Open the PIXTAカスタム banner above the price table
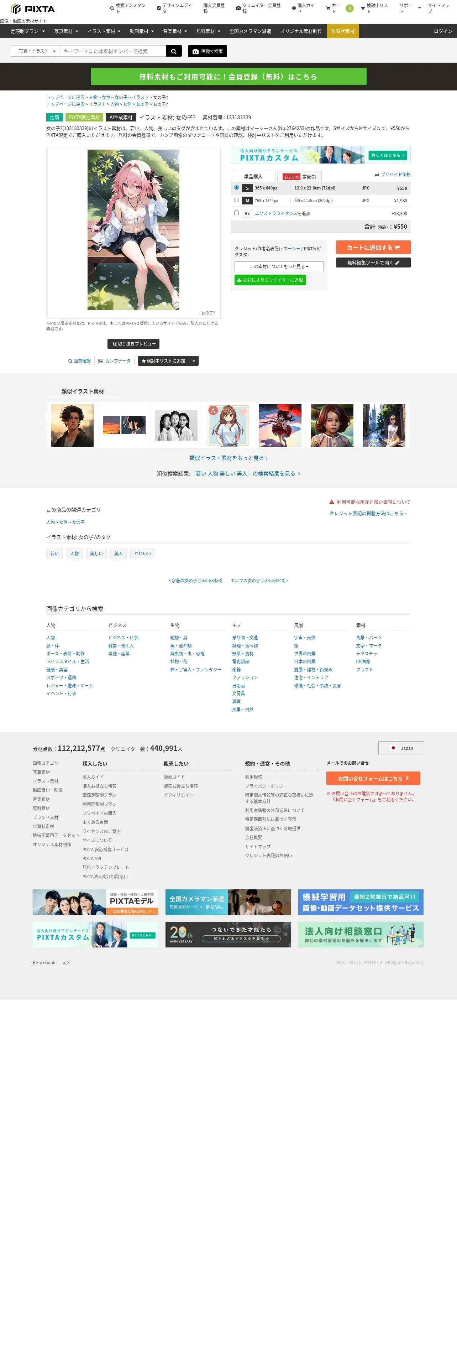Image resolution: width=457 pixels, height=1372 pixels. [x=320, y=155]
